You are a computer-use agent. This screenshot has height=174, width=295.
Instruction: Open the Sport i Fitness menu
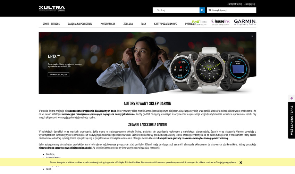click(51, 24)
